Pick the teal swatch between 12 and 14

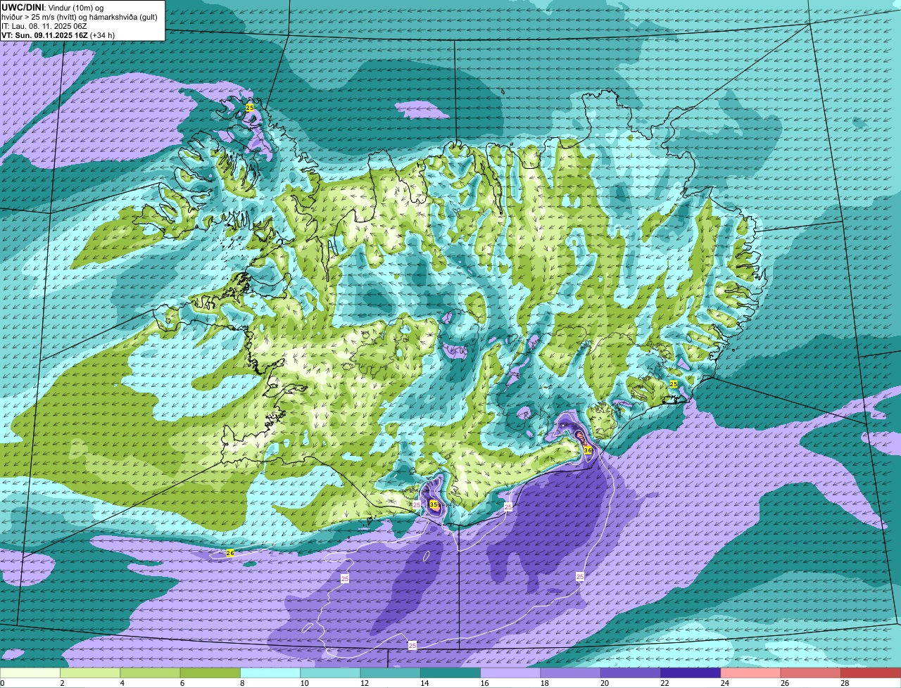tap(391, 673)
